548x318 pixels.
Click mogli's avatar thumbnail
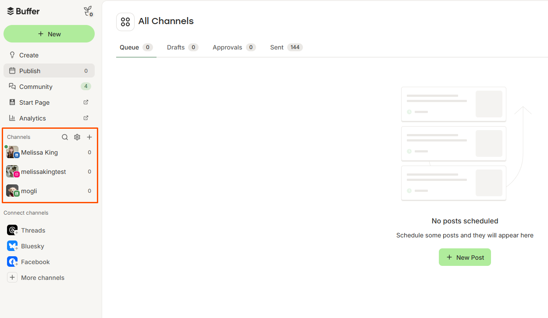tap(12, 191)
